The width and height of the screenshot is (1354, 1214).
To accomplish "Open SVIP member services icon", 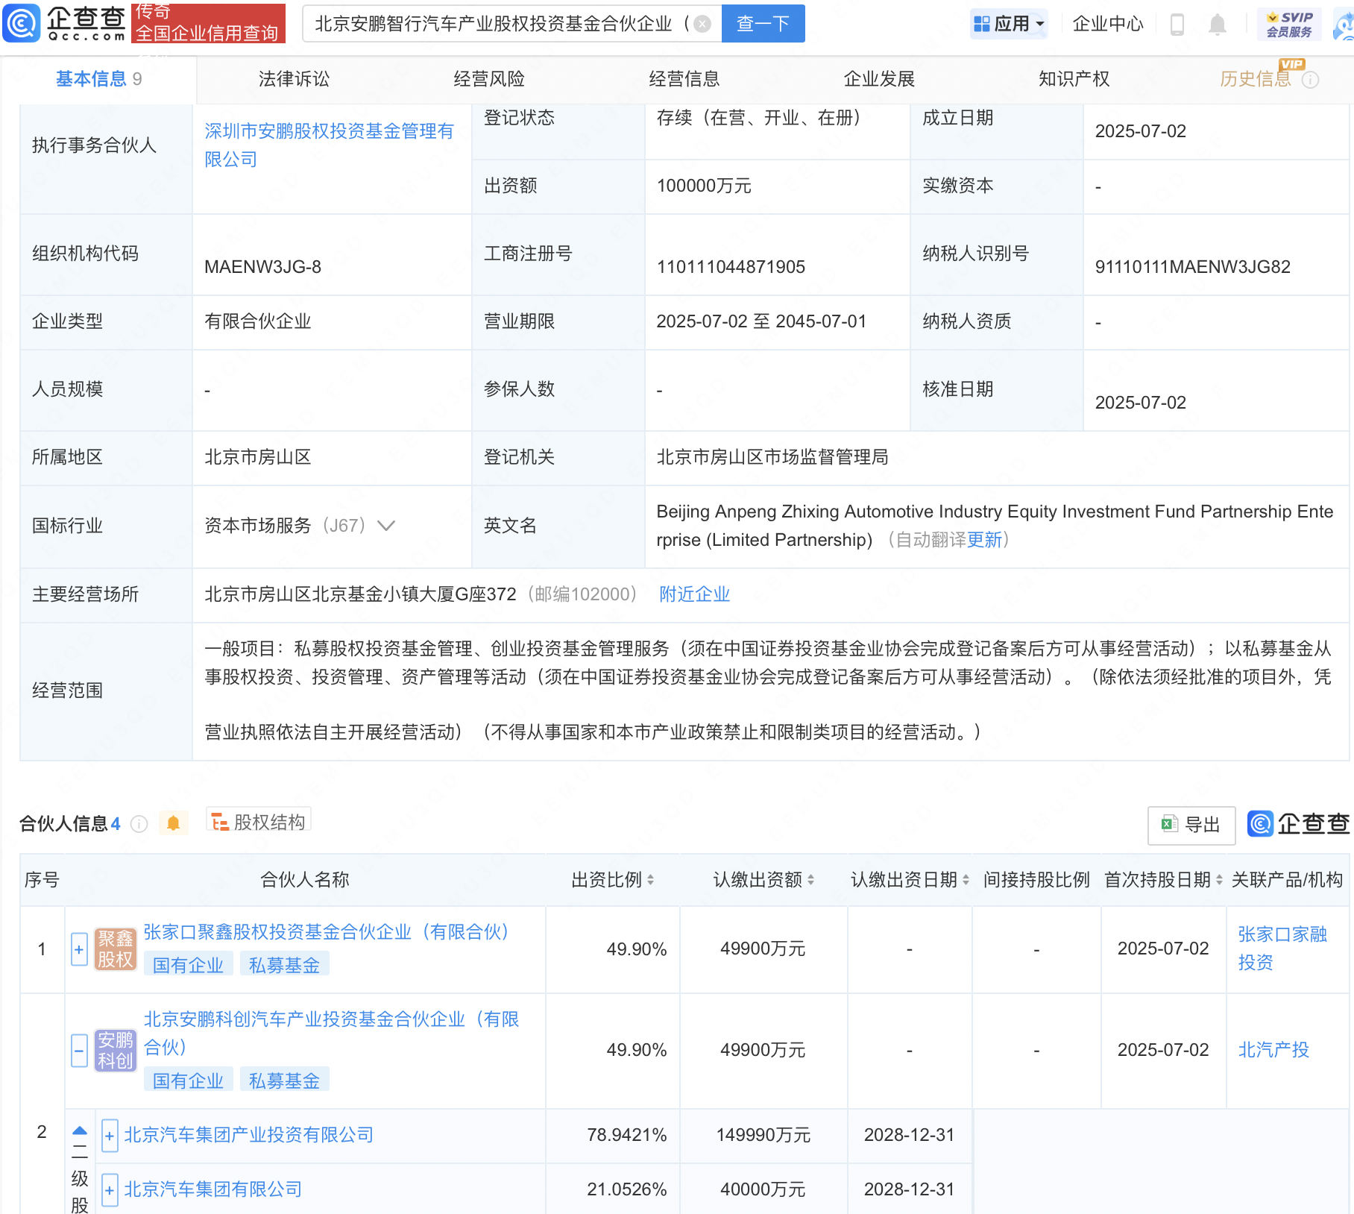I will [x=1289, y=25].
